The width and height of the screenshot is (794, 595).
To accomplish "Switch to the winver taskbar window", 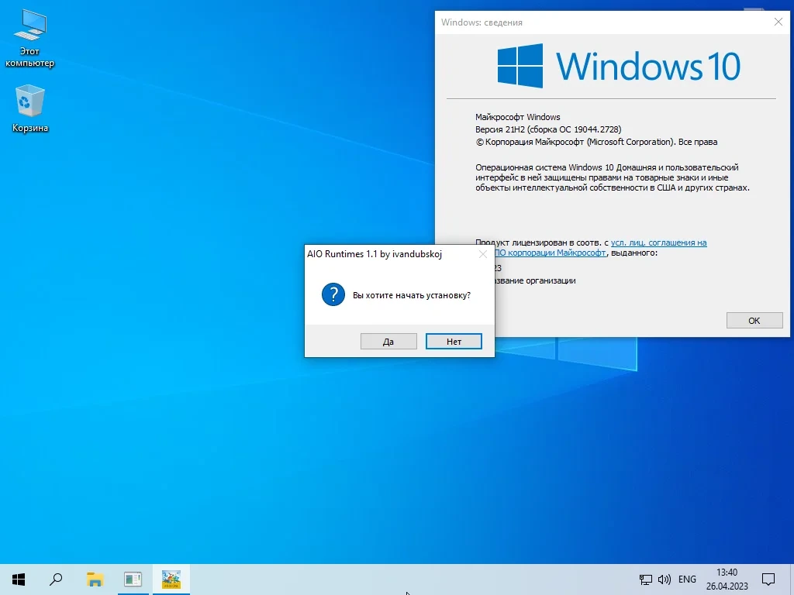I will click(133, 580).
